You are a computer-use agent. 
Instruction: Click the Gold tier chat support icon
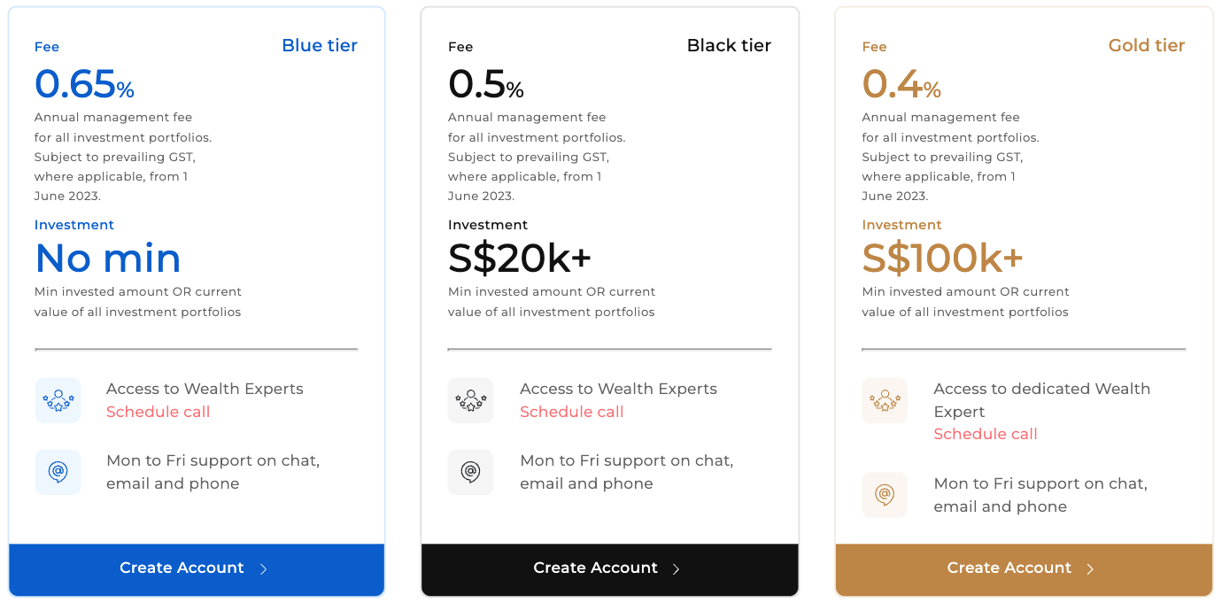tap(885, 495)
